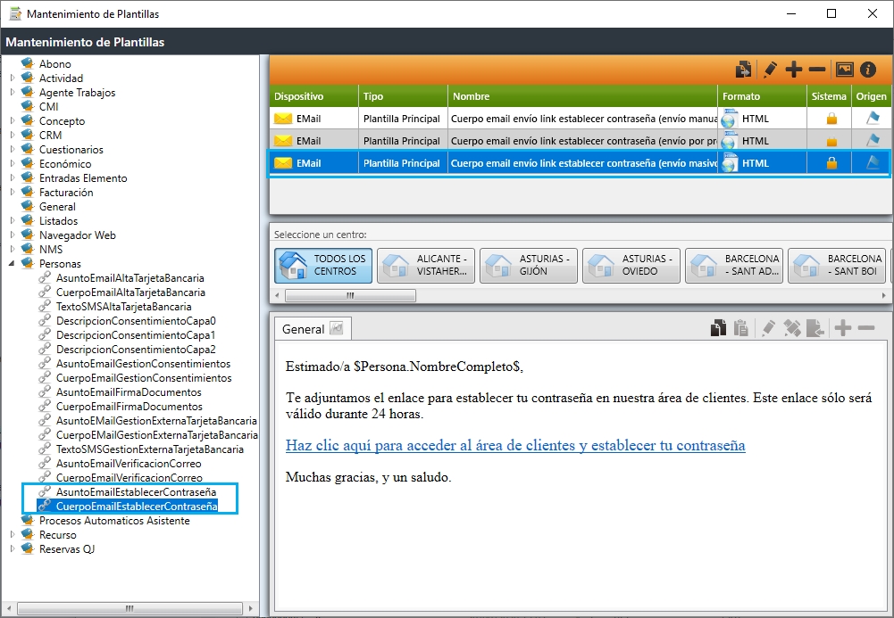The height and width of the screenshot is (618, 894).
Task: Click the folder icon next to General
Action: 28,206
